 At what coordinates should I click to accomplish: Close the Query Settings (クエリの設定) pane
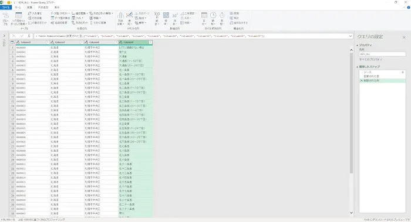click(x=404, y=37)
